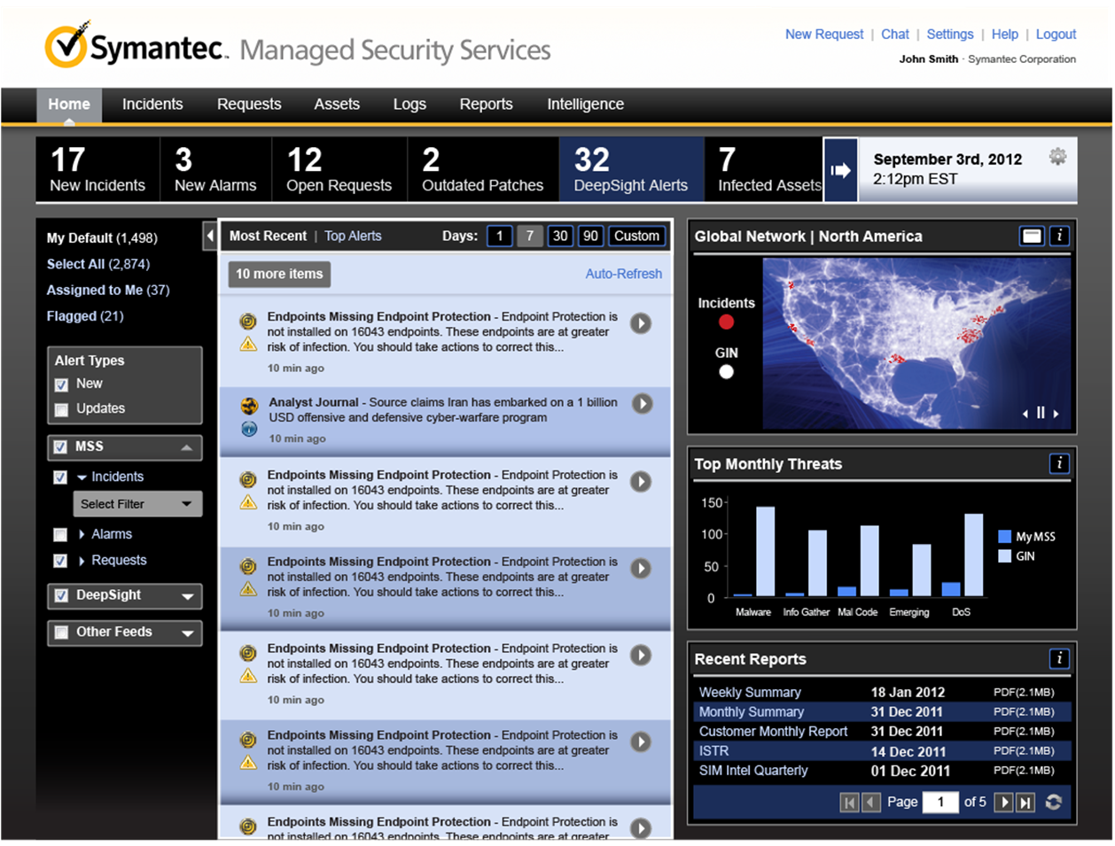
Task: Click the radiation icon beside Analyst Journal
Action: click(249, 406)
